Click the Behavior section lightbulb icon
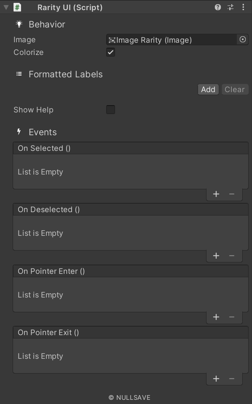The height and width of the screenshot is (404, 252). (x=19, y=24)
